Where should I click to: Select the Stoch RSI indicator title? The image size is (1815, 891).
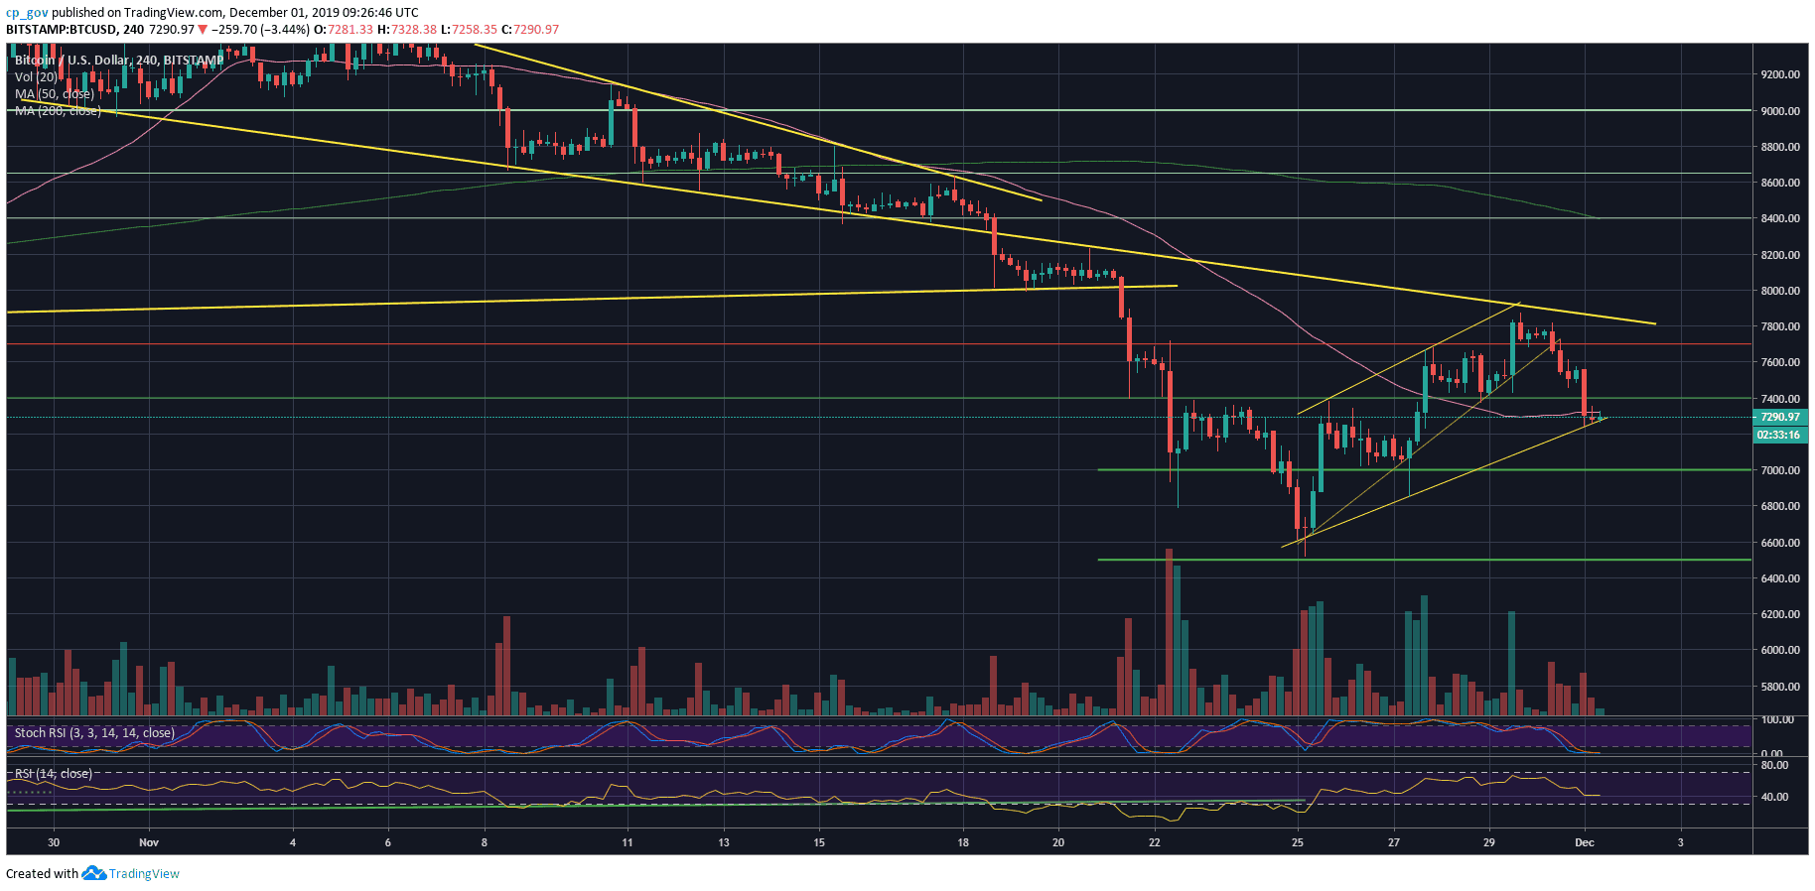pyautogui.click(x=94, y=733)
